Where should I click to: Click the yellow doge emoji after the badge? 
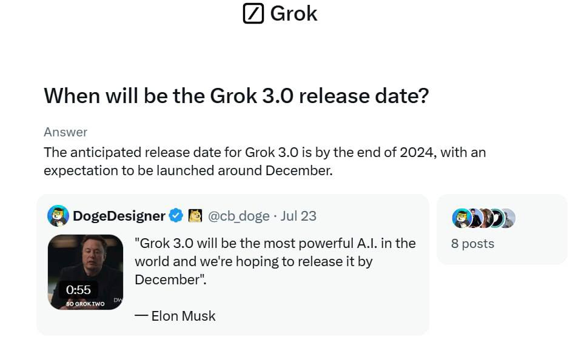[x=195, y=216]
